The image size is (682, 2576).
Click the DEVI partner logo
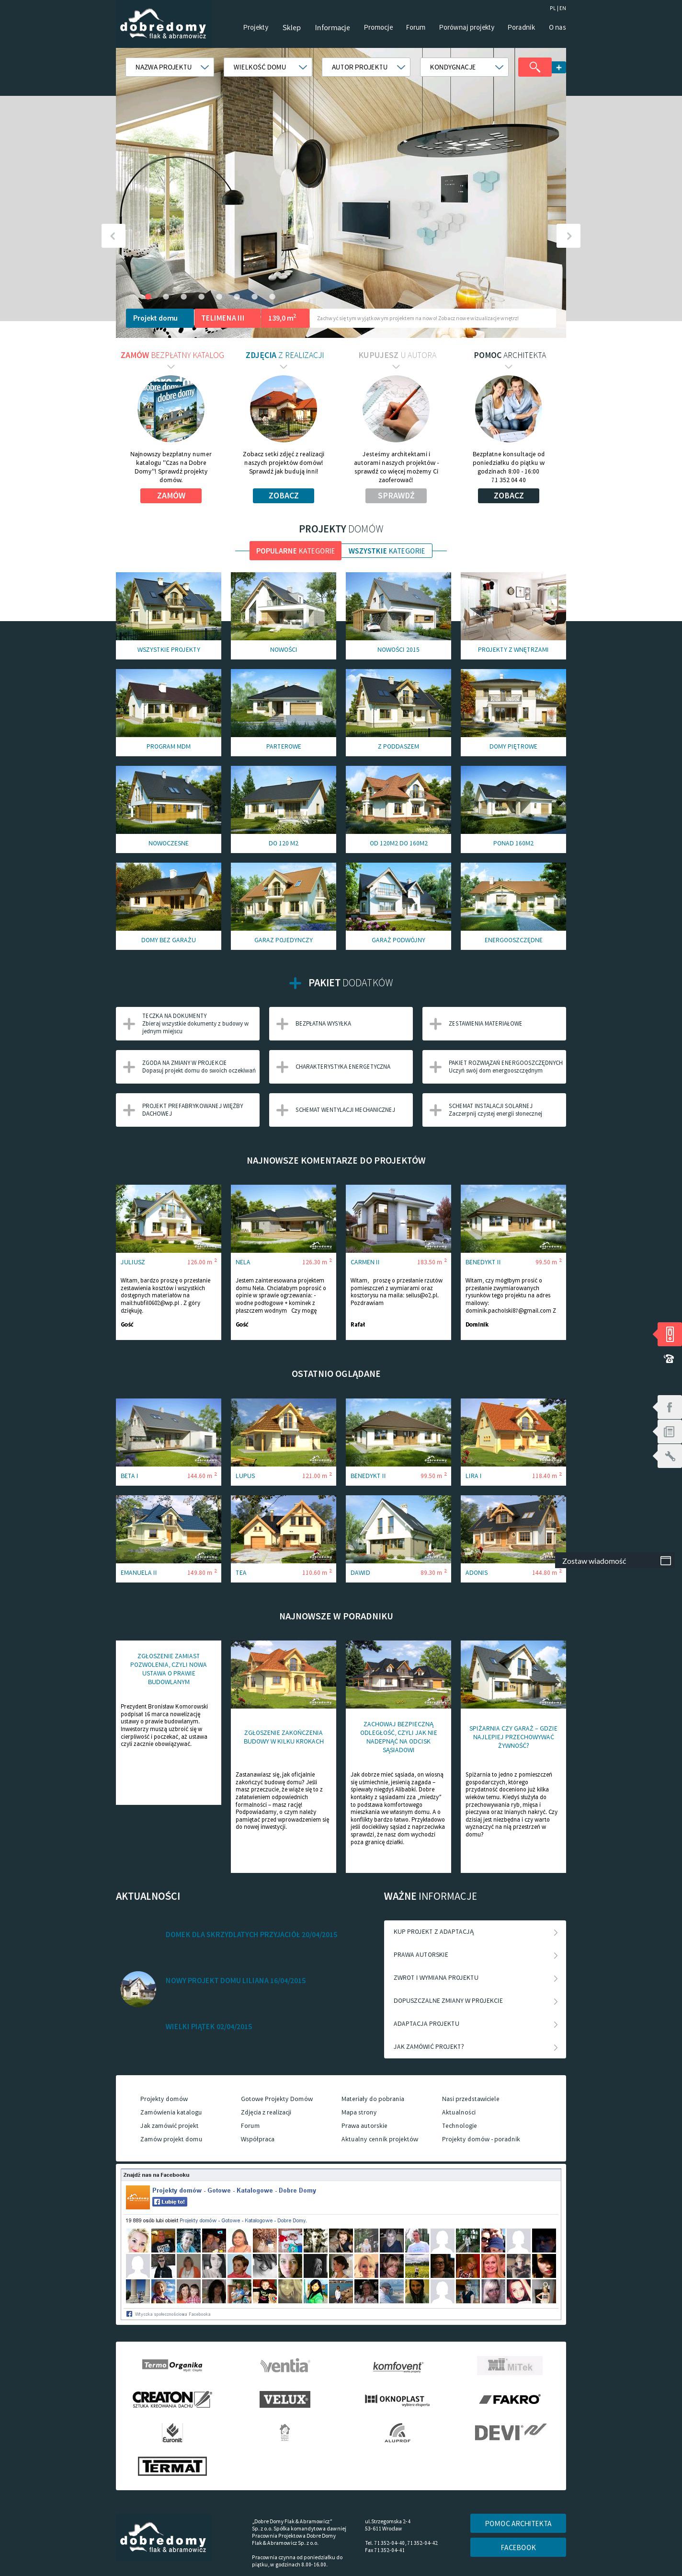510,2432
